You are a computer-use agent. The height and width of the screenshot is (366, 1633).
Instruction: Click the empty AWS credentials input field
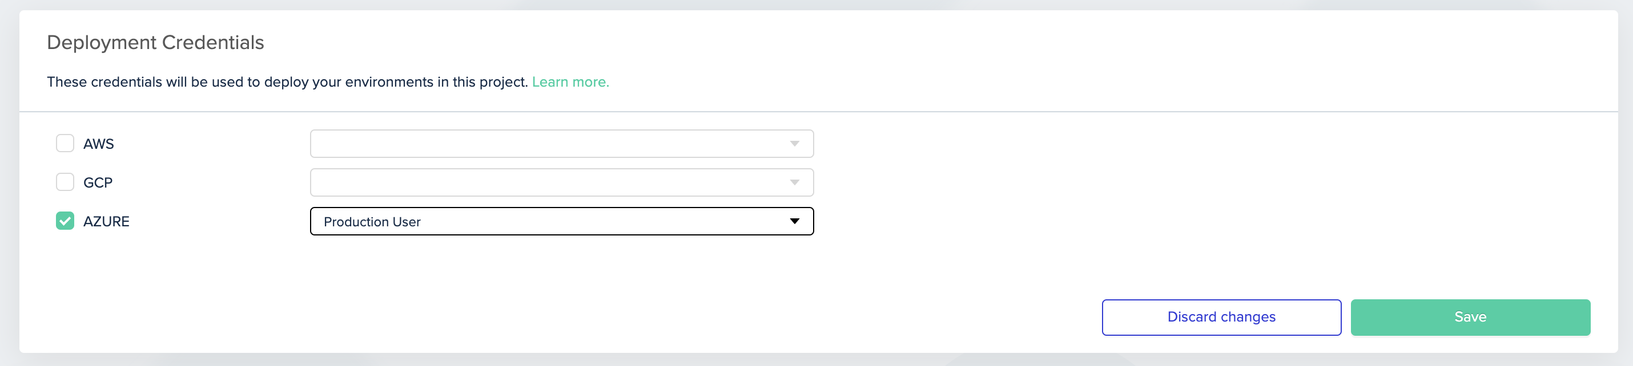tap(539, 143)
